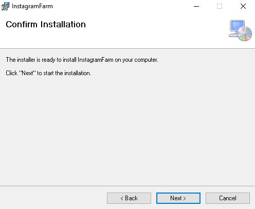Go back using the Back button
Viewport: 255px width, 209px height.
coord(129,198)
